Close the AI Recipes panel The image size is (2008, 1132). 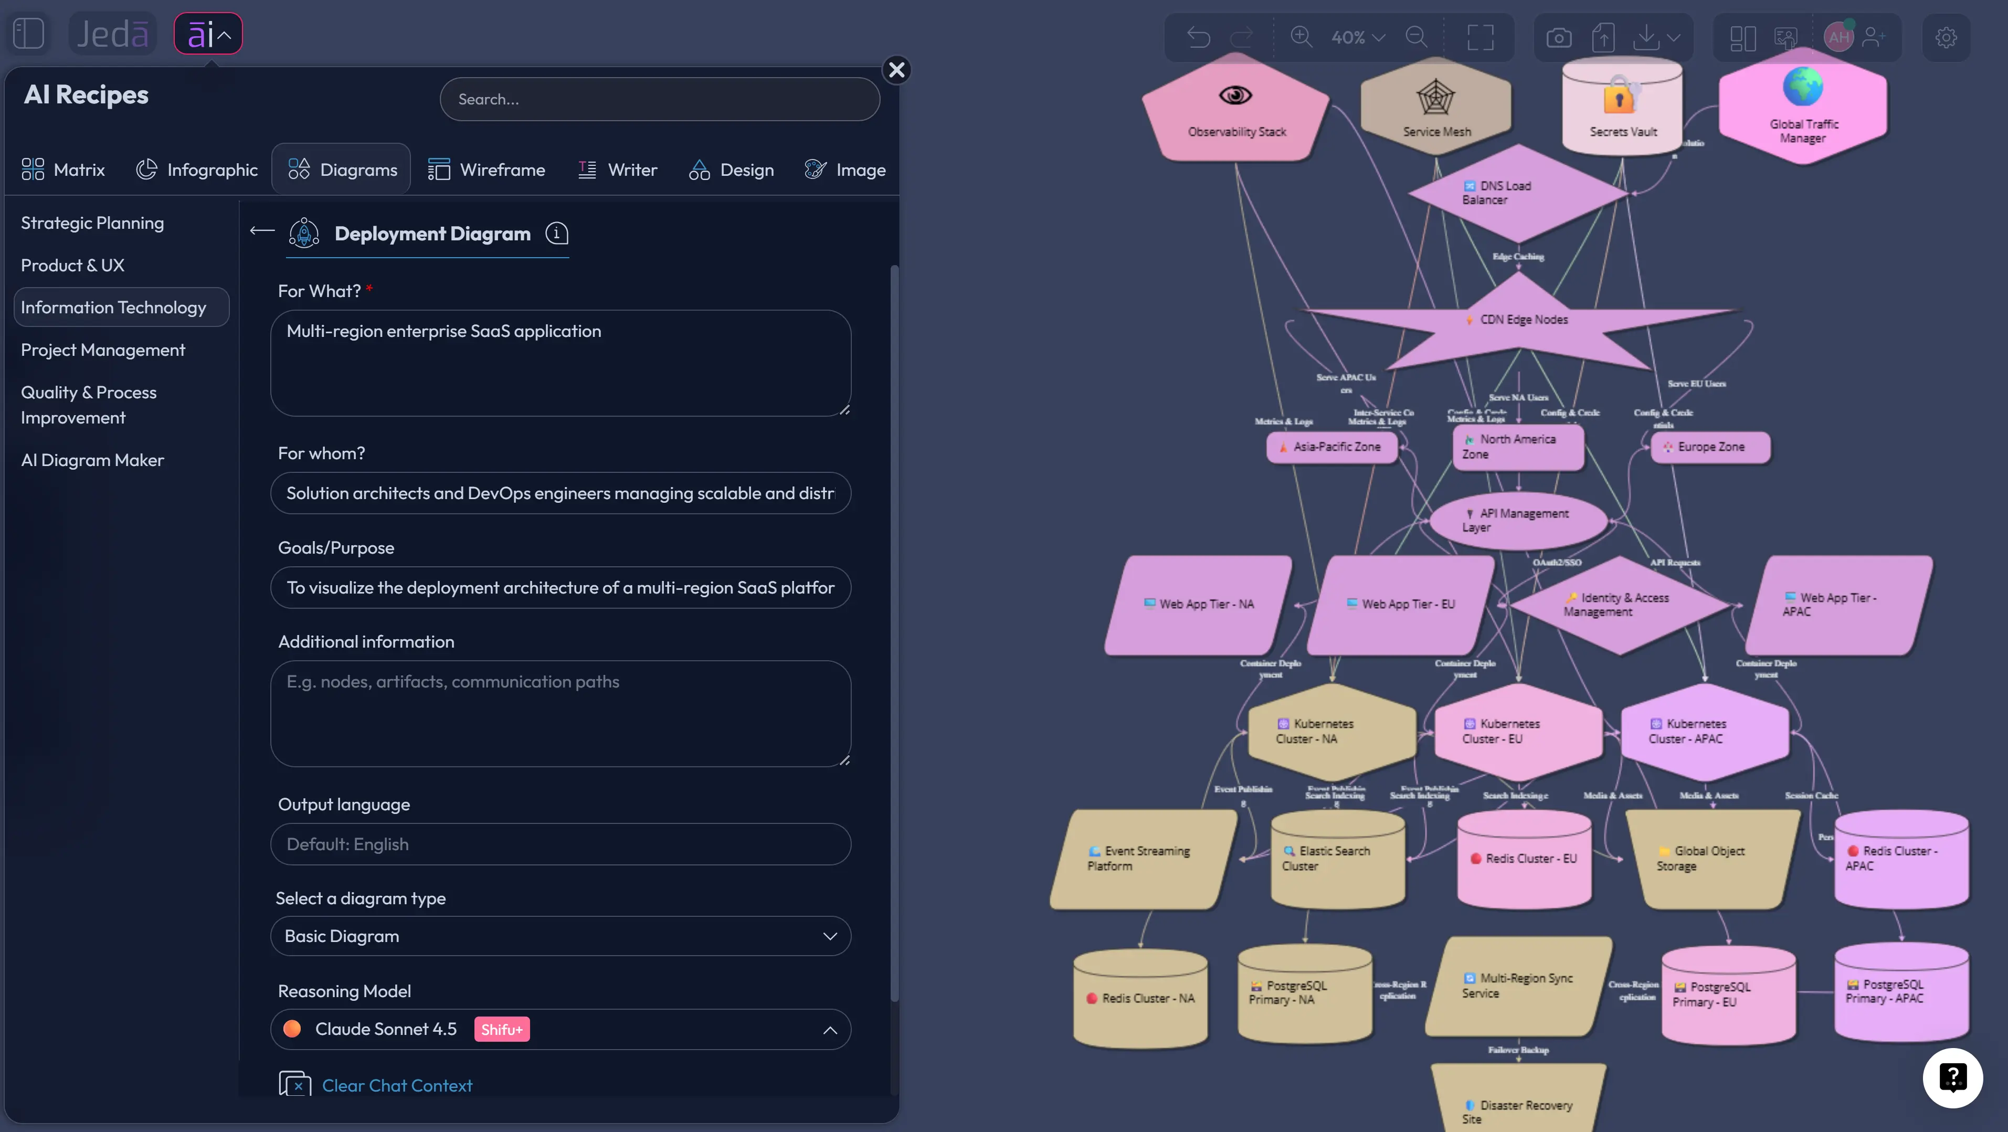coord(896,70)
